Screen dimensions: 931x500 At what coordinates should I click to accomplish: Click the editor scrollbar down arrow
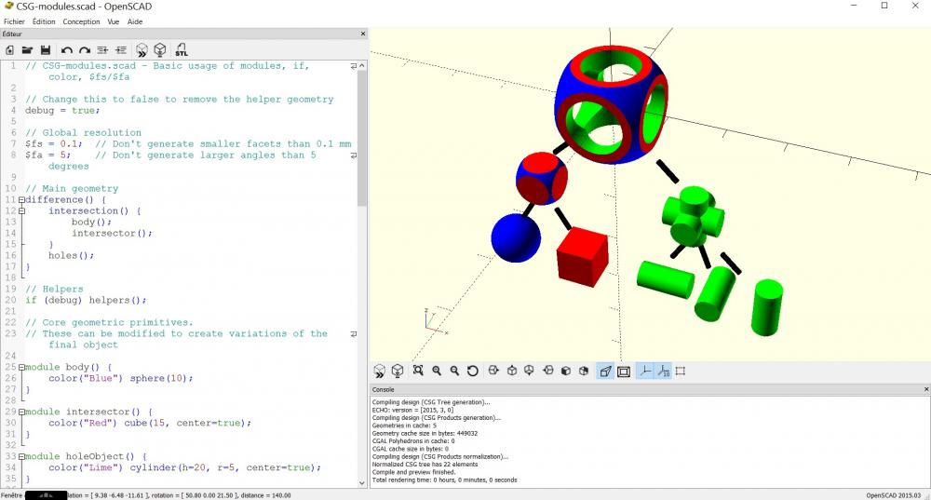click(x=362, y=483)
